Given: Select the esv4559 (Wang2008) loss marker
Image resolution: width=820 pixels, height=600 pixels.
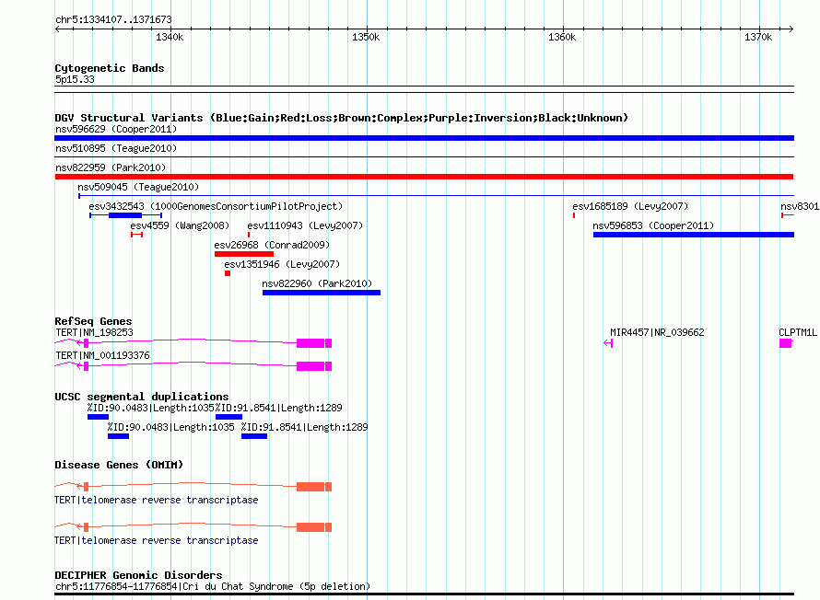Looking at the screenshot, I should click(137, 235).
